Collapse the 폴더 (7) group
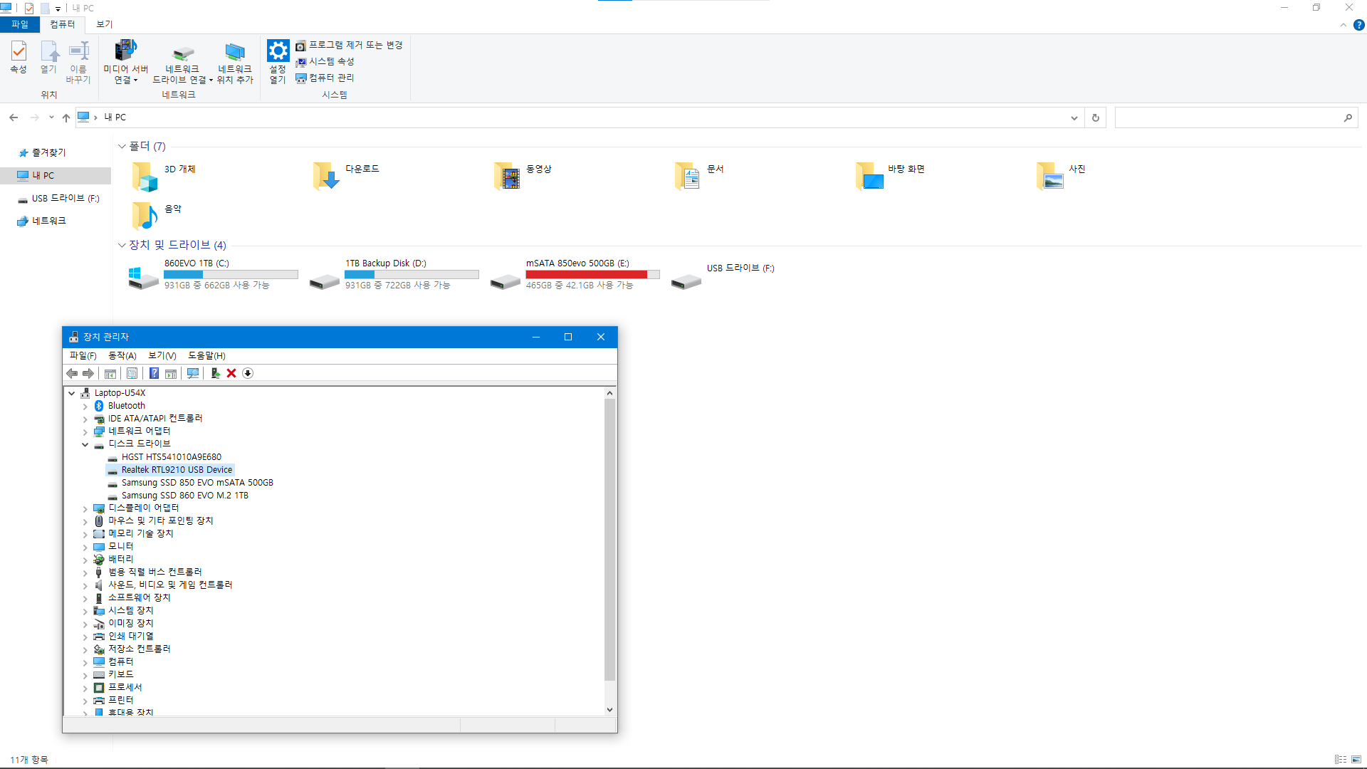Image resolution: width=1367 pixels, height=769 pixels. 122,147
